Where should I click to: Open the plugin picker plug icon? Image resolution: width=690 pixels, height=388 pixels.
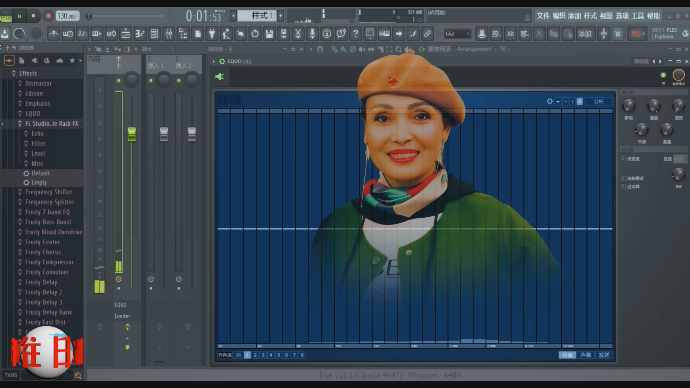pos(212,34)
